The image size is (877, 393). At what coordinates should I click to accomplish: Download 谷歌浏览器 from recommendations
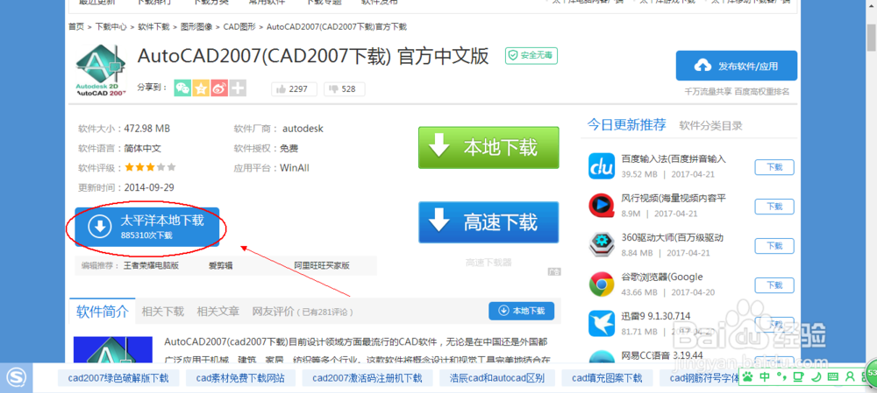coord(774,285)
